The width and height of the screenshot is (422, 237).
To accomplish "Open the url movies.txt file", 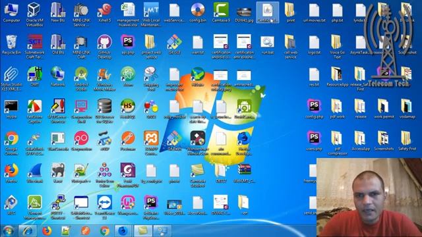I will click(314, 13).
